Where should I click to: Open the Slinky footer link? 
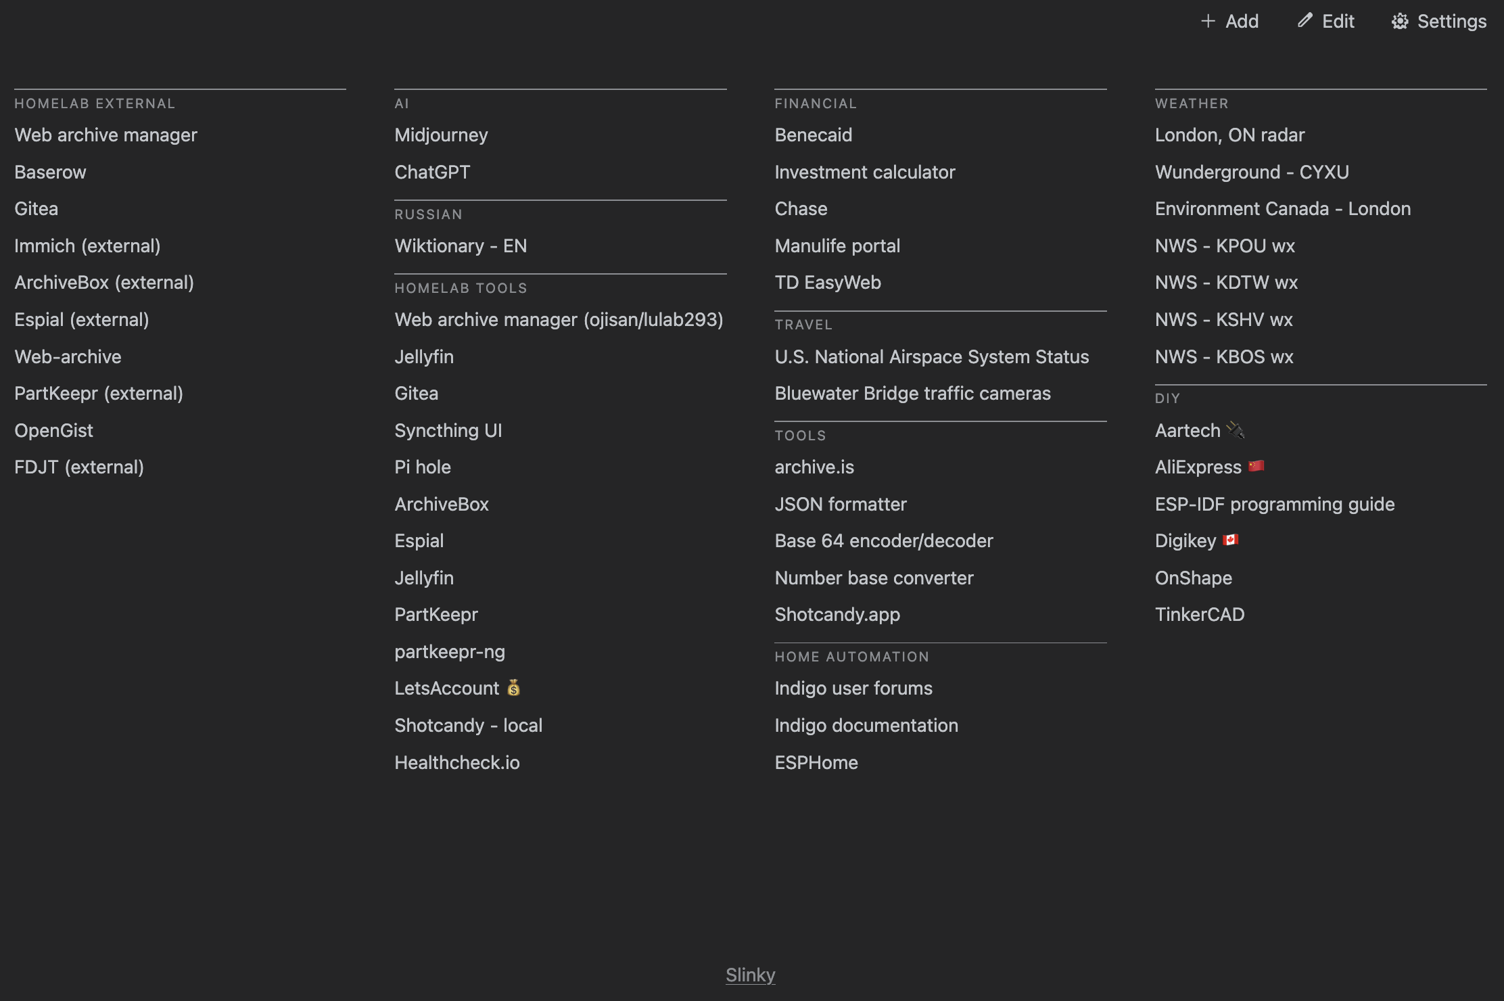(750, 975)
